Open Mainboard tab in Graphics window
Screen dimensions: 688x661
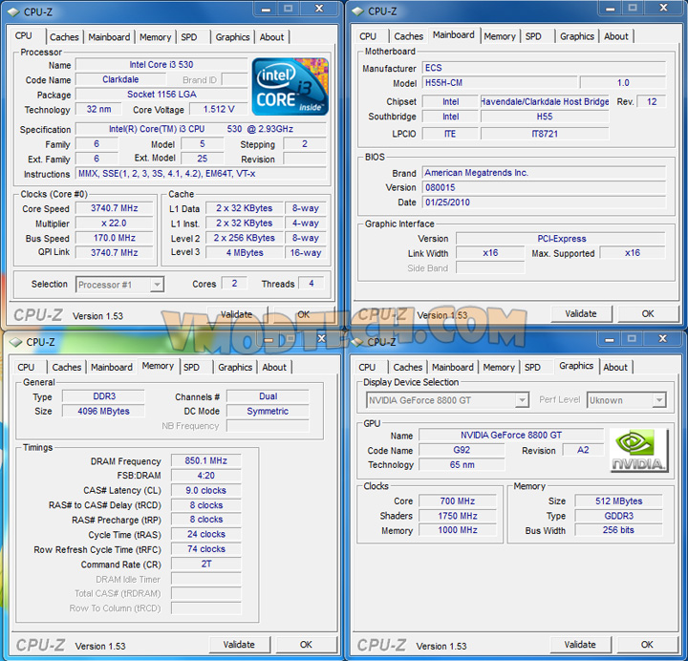[x=452, y=367]
